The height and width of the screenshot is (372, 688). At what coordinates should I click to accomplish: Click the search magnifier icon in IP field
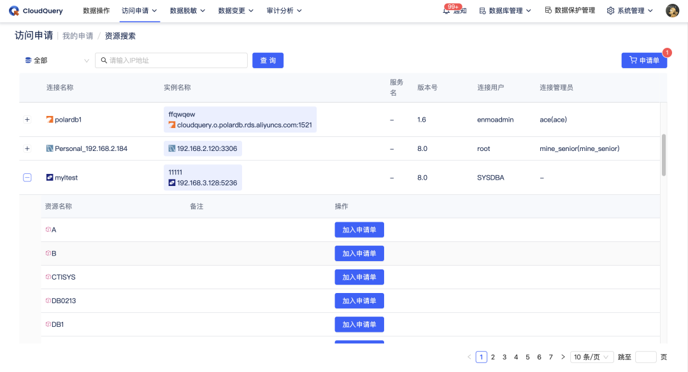tap(104, 60)
